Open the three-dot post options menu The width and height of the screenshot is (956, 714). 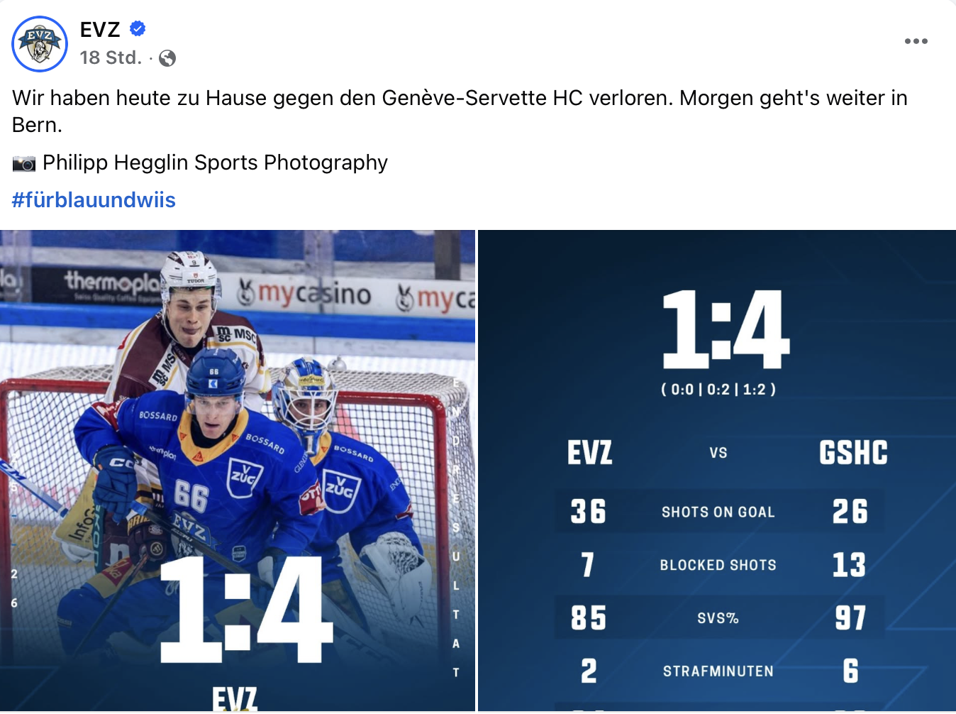point(916,41)
